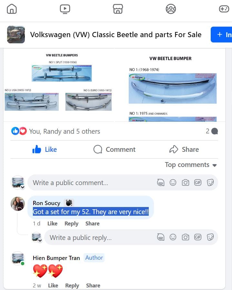Click sticker icon in public reply box
The height and width of the screenshot is (290, 232).
click(x=210, y=237)
